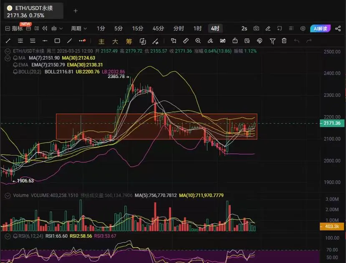
Task: Select the rectangle drawing tool
Action: [x=57, y=41]
